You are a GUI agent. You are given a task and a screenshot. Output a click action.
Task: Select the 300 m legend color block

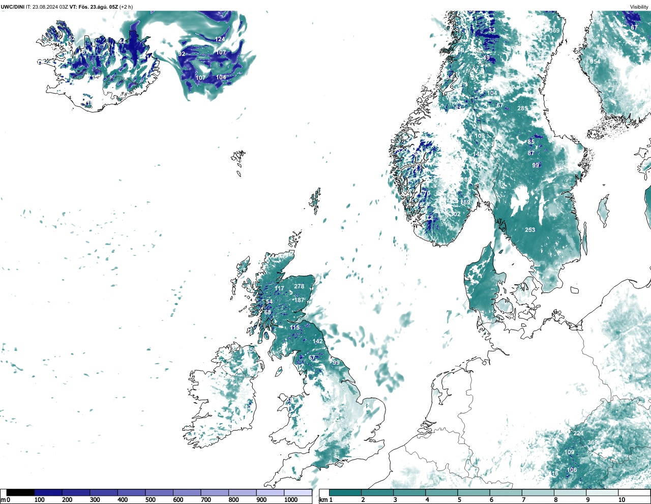[104, 492]
